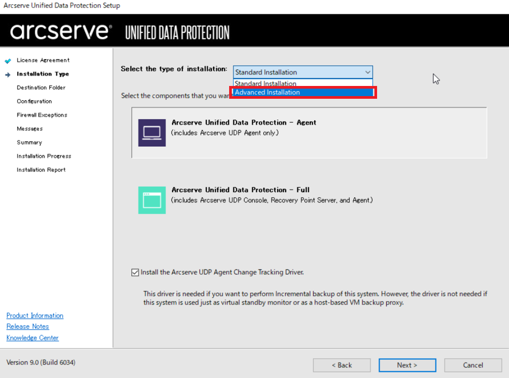This screenshot has width=509, height=378.
Task: Click the Installation Type arrow icon
Action: click(8, 75)
